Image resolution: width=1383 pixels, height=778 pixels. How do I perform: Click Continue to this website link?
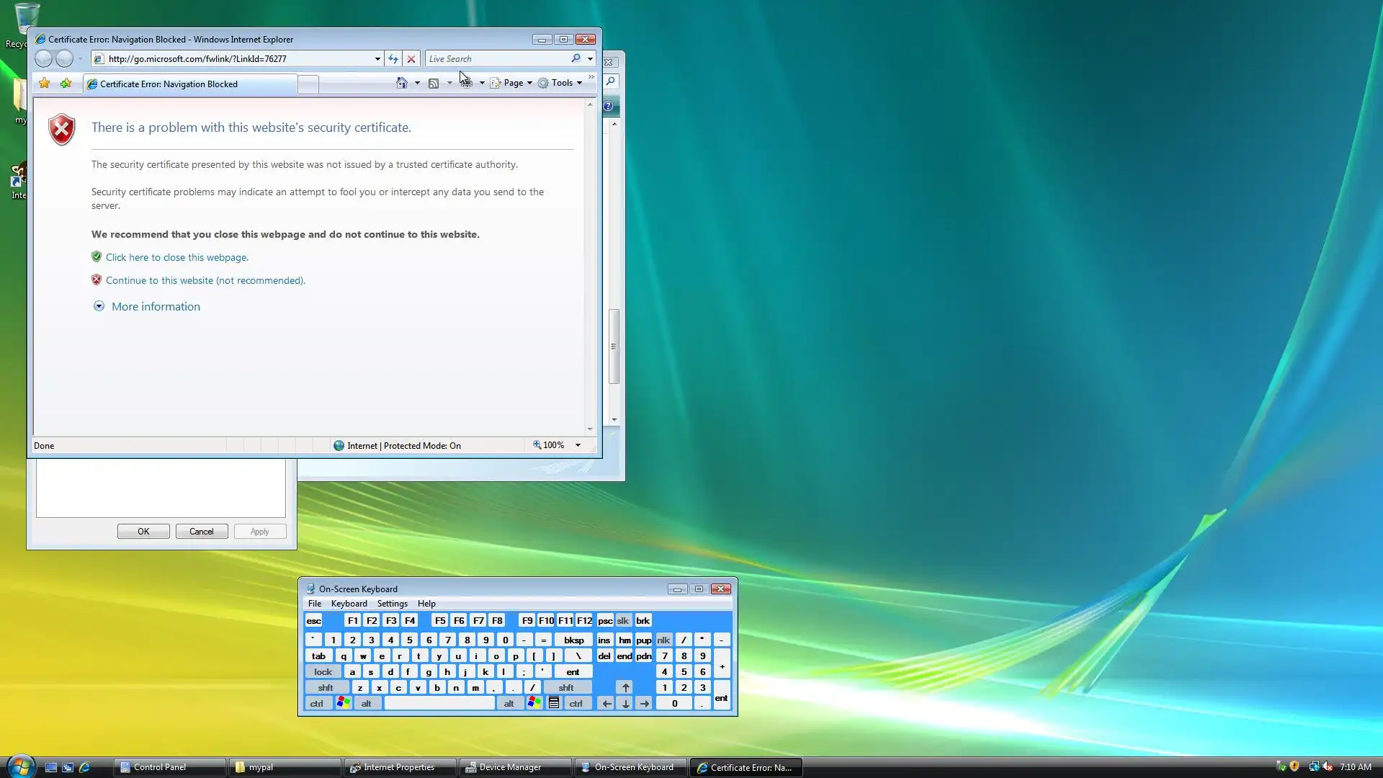coord(205,281)
